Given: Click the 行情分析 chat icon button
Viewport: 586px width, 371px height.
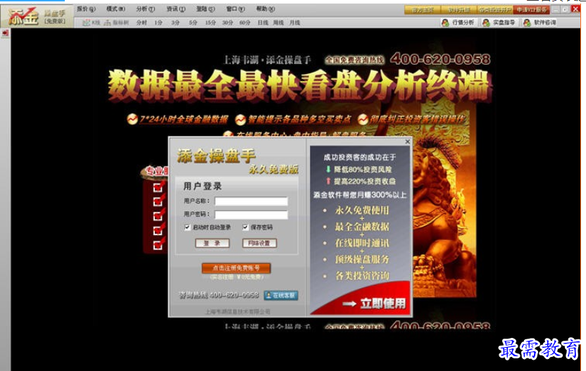Looking at the screenshot, I should click(x=459, y=23).
